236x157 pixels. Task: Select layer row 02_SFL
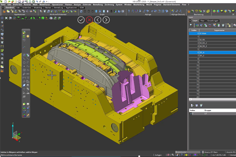[212, 40]
